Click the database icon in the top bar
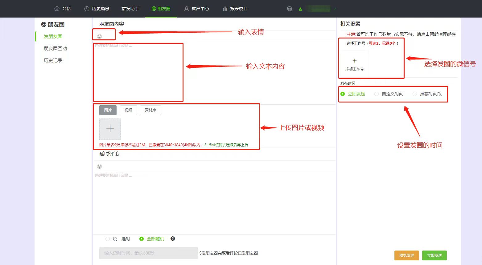482x265 pixels. [289, 9]
